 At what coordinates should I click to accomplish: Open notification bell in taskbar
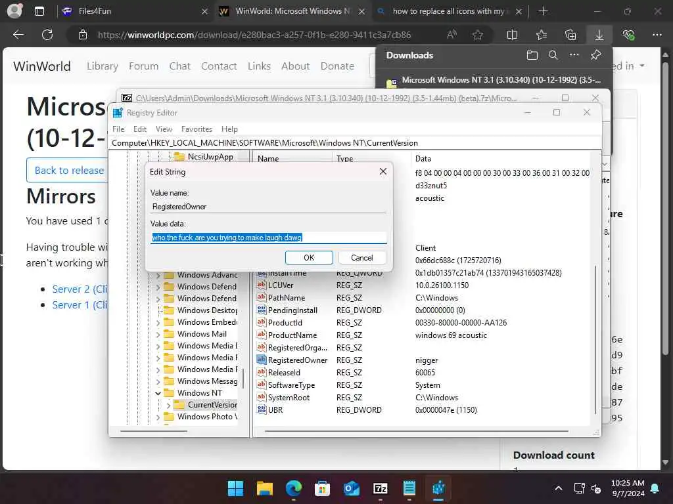(x=655, y=488)
